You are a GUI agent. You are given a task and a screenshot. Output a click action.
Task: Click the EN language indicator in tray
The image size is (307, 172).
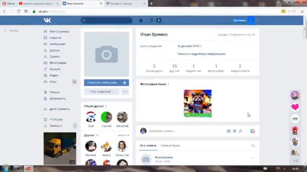[x=278, y=168]
